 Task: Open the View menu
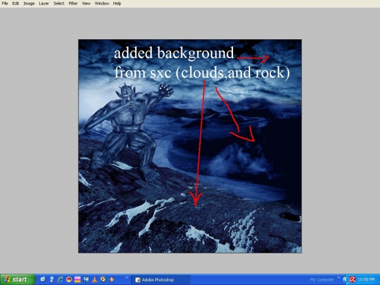coord(86,3)
